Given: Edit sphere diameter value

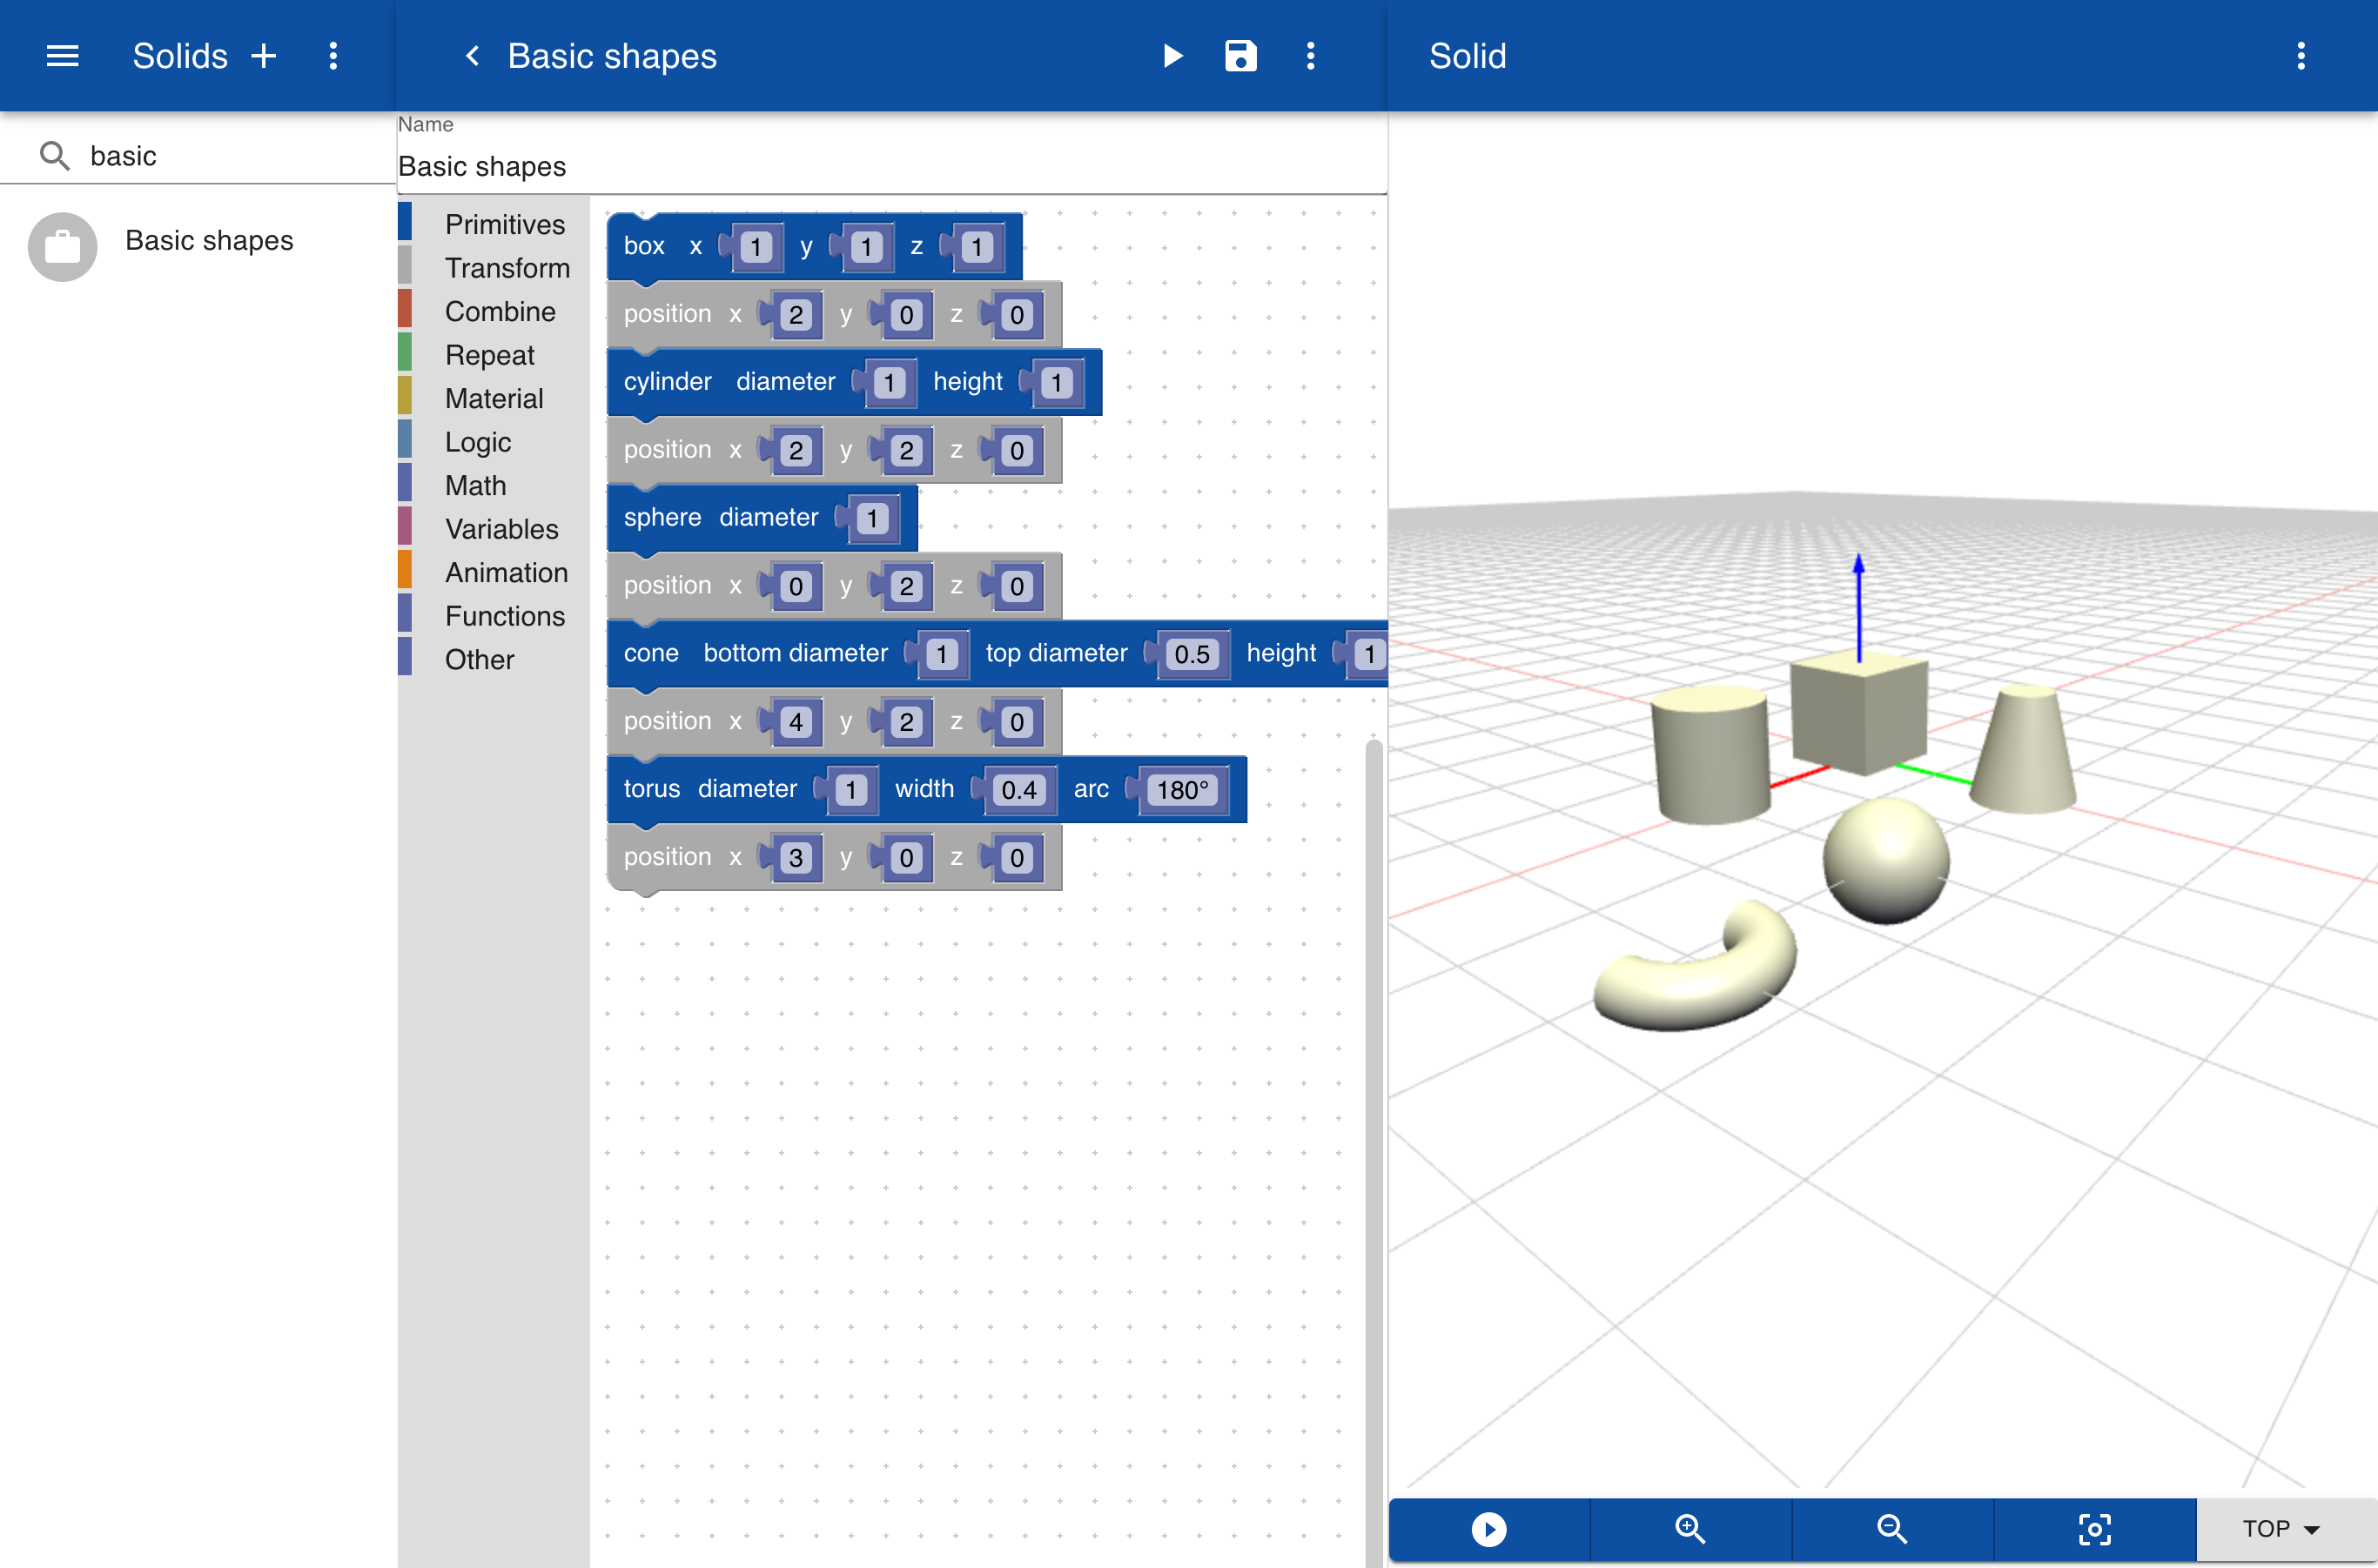Looking at the screenshot, I should click(x=872, y=519).
